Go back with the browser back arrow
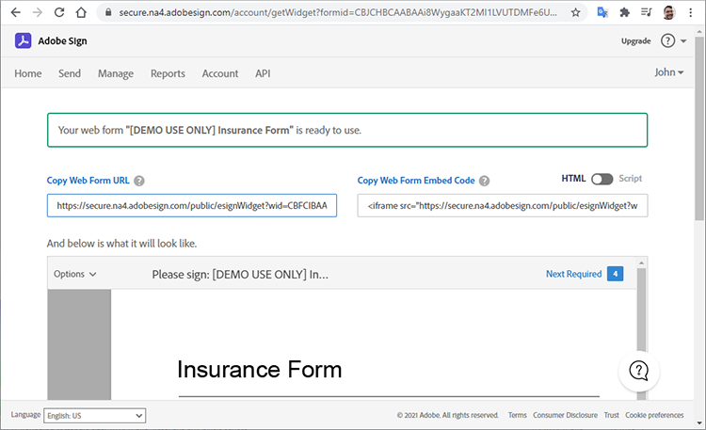This screenshot has width=706, height=430. [16, 12]
